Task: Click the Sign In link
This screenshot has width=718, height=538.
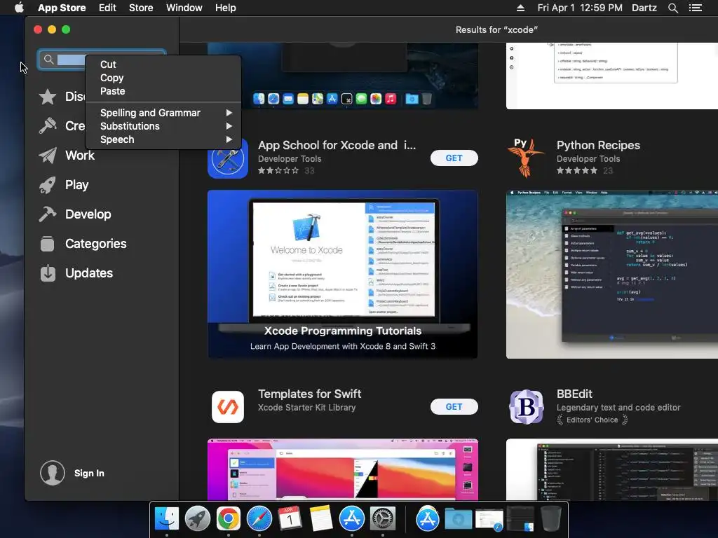Action: 89,473
